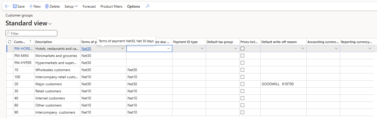Open Reporting currency dropdown in PM-HORE row

point(370,49)
